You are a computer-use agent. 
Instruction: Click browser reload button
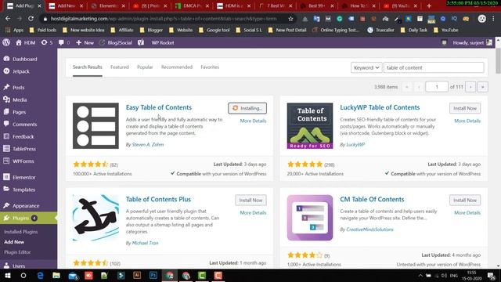(31, 19)
